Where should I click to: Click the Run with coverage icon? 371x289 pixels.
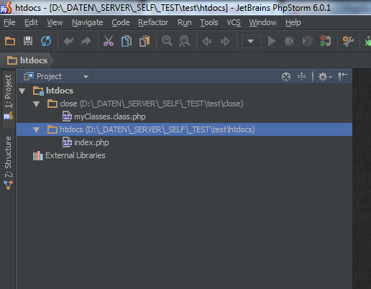point(308,41)
